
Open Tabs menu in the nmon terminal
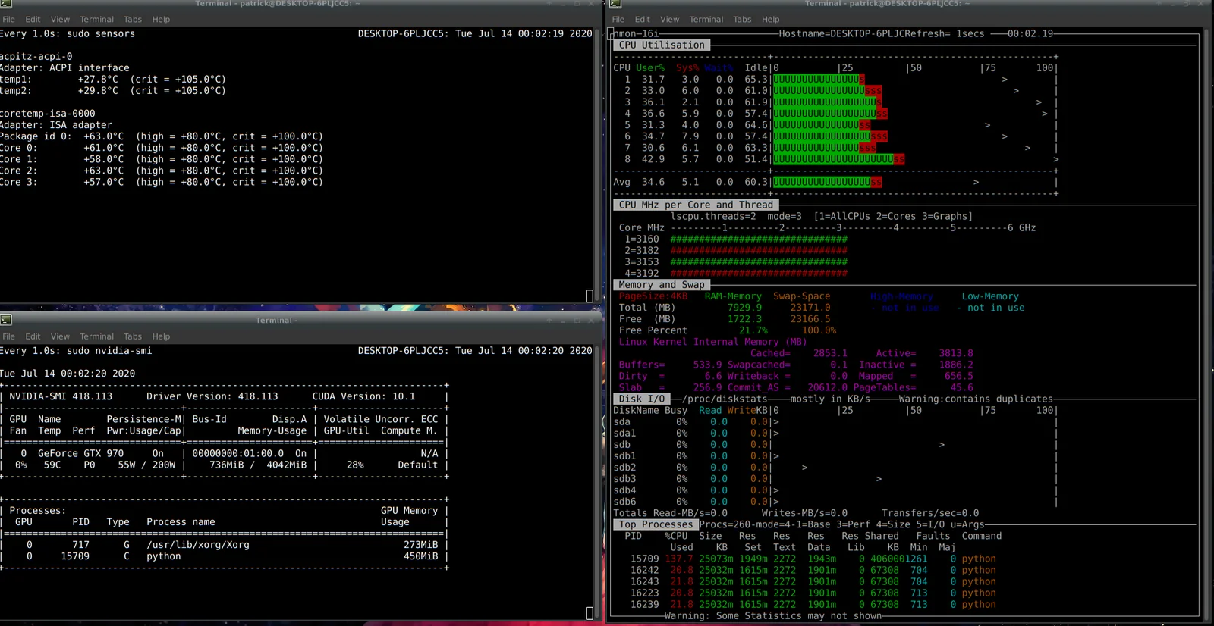click(742, 20)
